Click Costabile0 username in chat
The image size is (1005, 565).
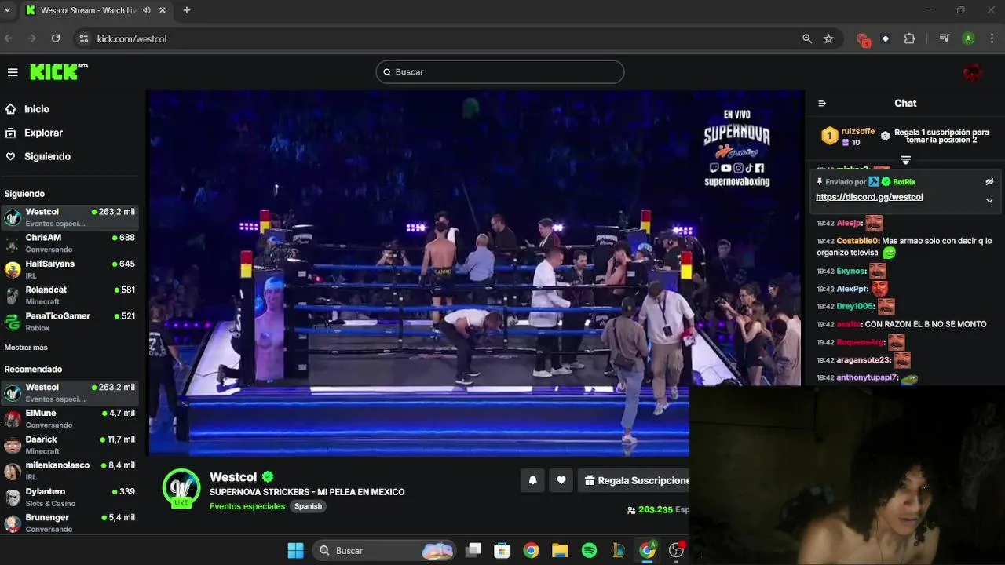[x=857, y=241]
